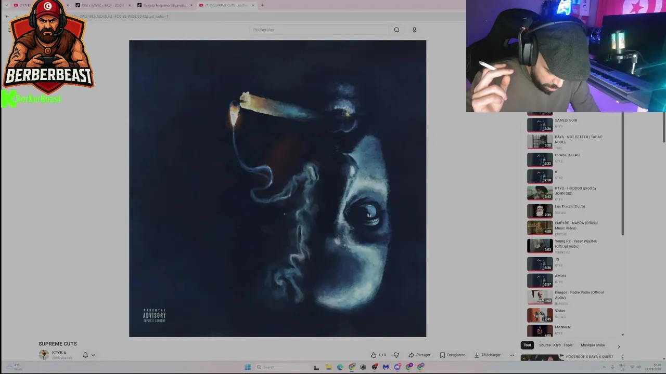Click thumbnail of the HOODOO video
This screenshot has height=374, width=666.
coord(540,193)
